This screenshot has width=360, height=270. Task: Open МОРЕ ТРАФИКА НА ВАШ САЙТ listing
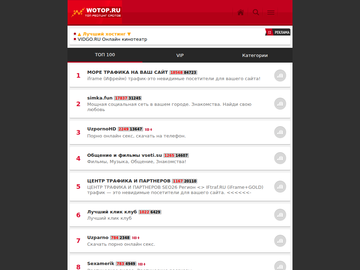pyautogui.click(x=127, y=72)
